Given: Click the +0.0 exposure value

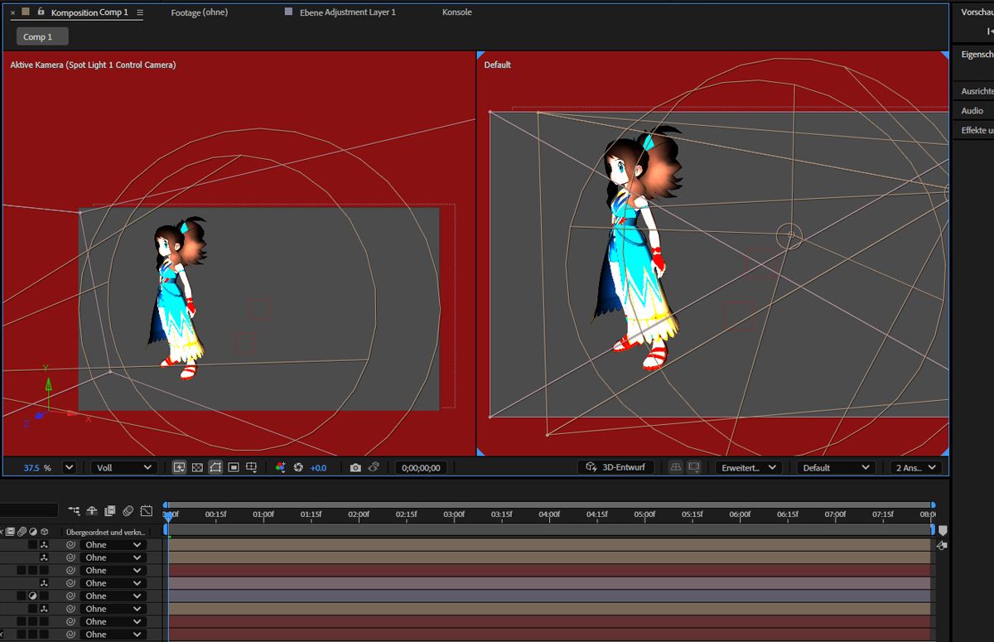Looking at the screenshot, I should tap(318, 468).
